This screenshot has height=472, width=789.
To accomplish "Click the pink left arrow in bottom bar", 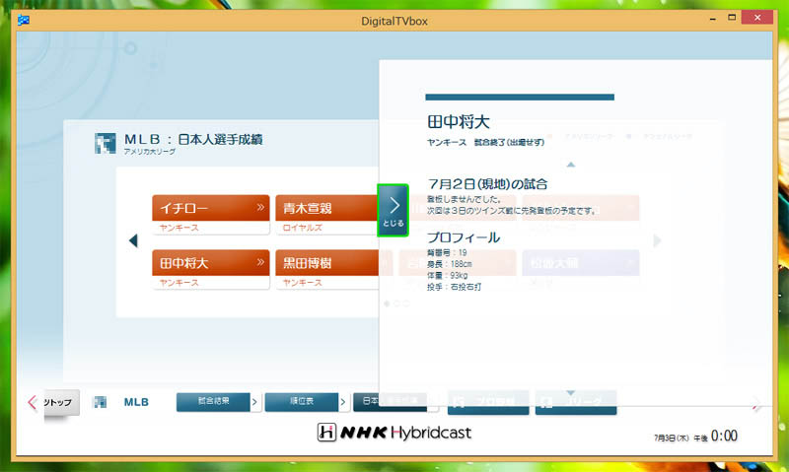I will 32,402.
